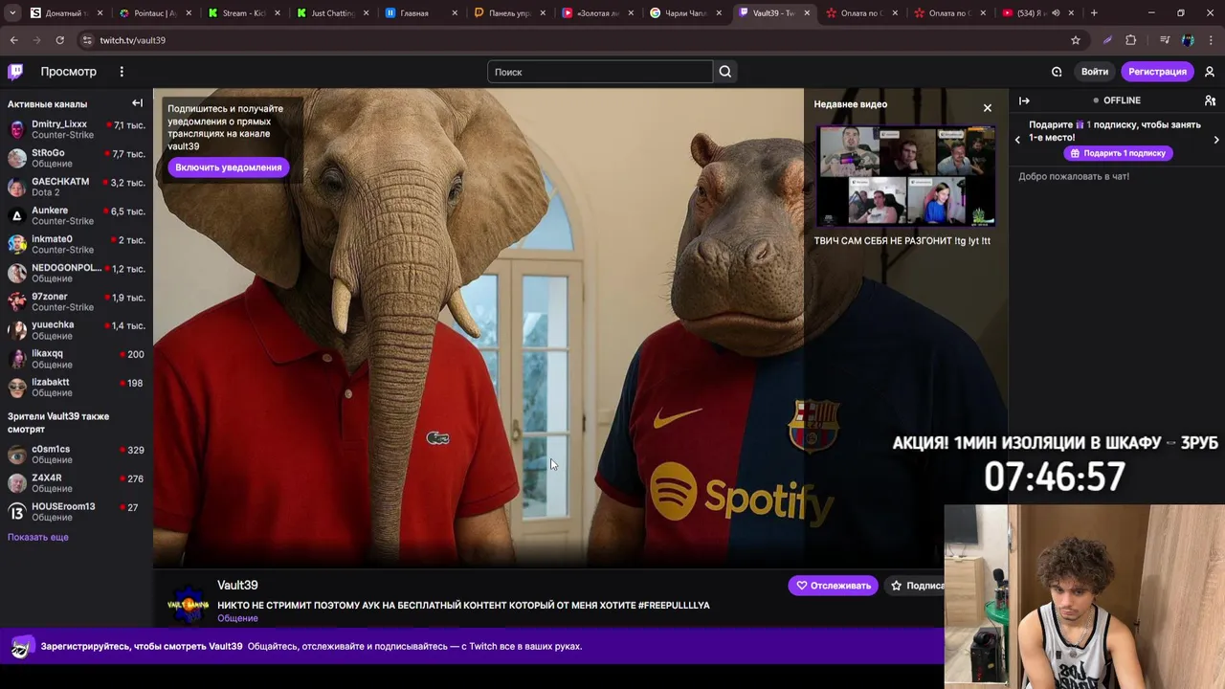Open the tab search dropdown arrow
Viewport: 1225px width, 689px height.
pyautogui.click(x=11, y=13)
